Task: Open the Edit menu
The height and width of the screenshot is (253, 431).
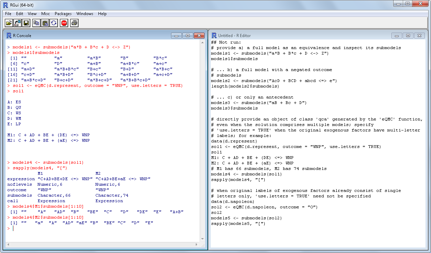Action: click(20, 14)
